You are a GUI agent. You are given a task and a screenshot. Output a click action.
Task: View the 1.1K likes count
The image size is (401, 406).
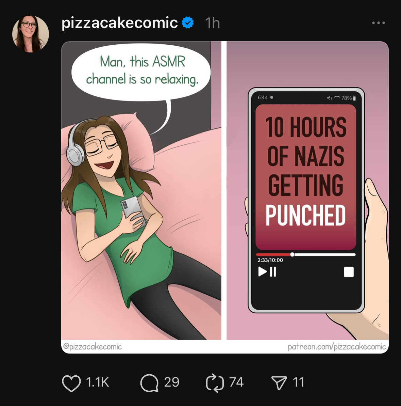point(97,382)
